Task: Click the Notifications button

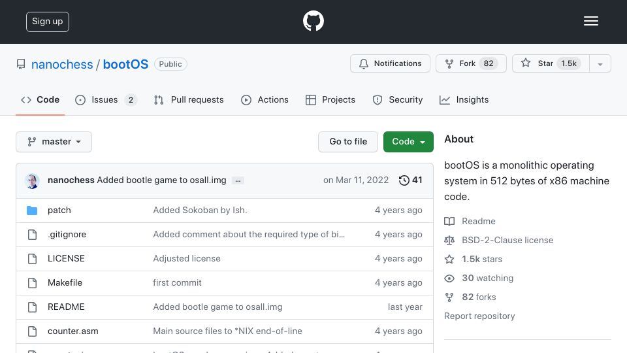Action: 390,63
